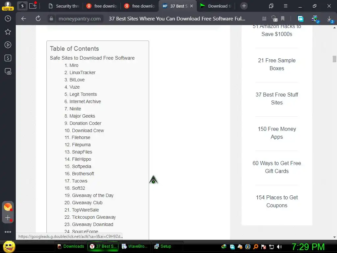The height and width of the screenshot is (253, 337).
Task: Jump to Internet Archive entry
Action: (x=85, y=101)
